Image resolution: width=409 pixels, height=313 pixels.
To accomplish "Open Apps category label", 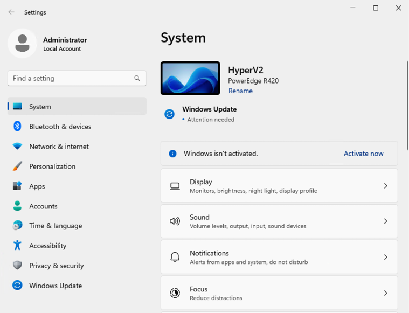I will (x=37, y=186).
